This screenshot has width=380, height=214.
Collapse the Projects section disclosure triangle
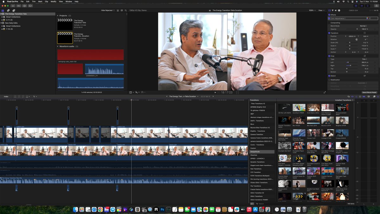58,16
